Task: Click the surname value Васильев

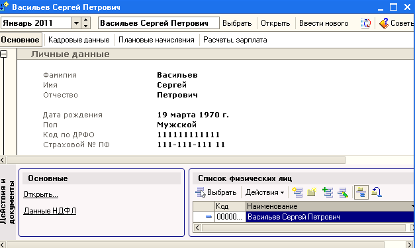Action: point(177,75)
